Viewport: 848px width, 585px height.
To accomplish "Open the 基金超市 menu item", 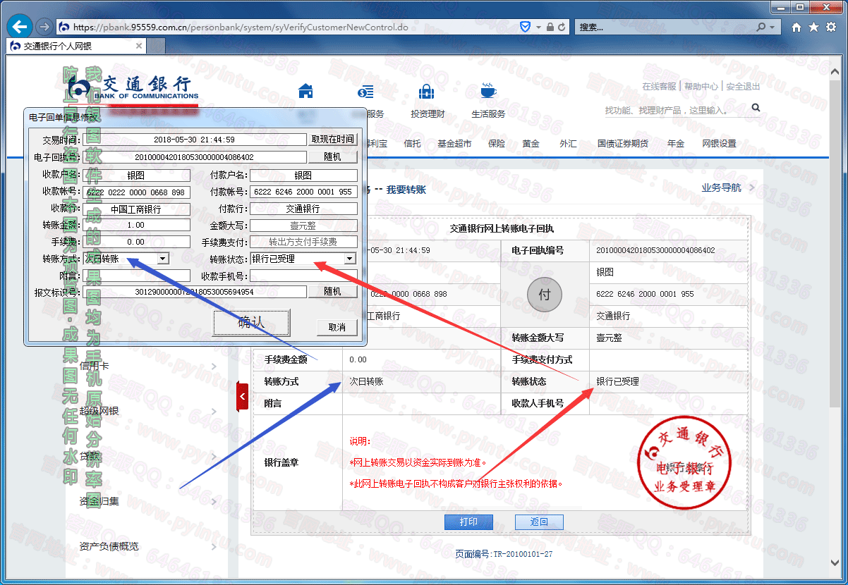I will pos(454,144).
